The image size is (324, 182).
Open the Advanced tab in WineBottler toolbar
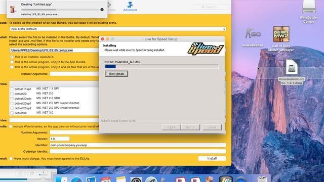point(130,7)
